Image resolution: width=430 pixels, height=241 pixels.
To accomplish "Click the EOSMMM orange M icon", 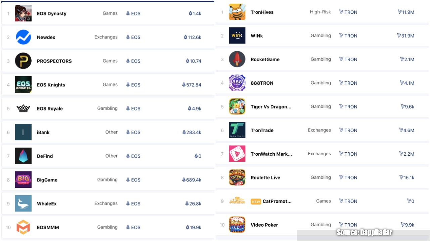I will pyautogui.click(x=23, y=227).
